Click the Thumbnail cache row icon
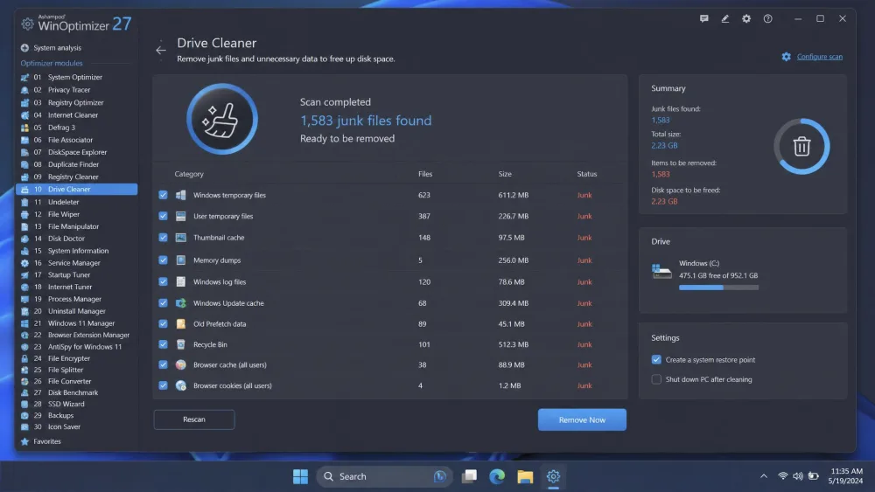 tap(181, 238)
